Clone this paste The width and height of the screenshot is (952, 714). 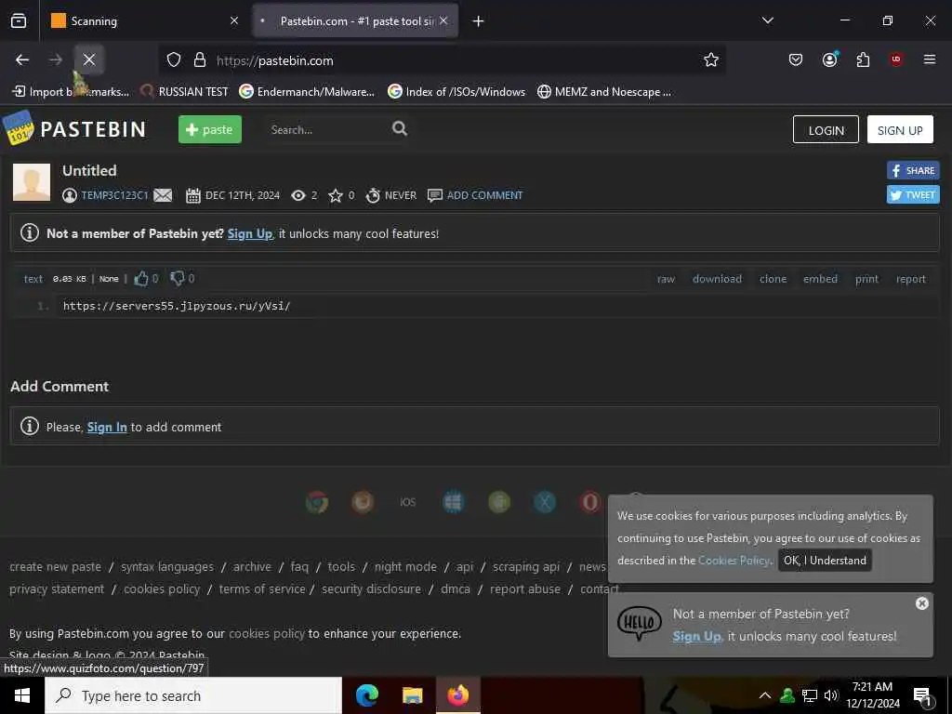773,279
